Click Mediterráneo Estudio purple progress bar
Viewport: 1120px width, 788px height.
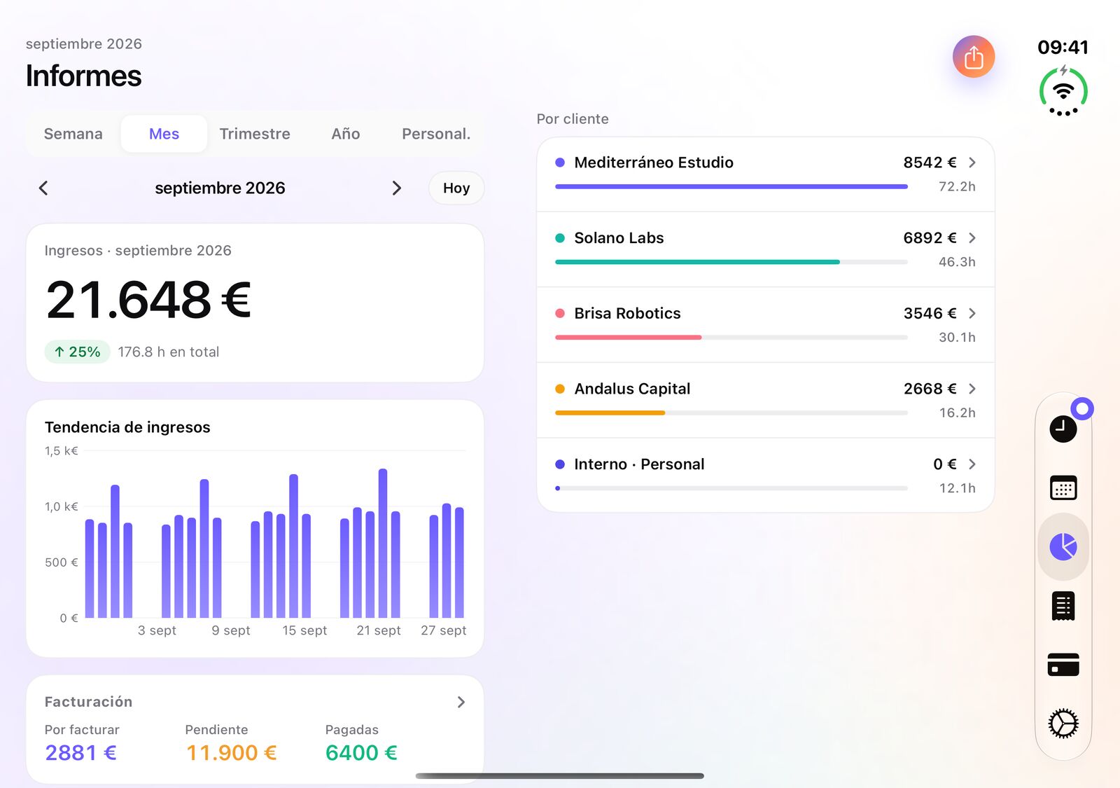pos(731,186)
